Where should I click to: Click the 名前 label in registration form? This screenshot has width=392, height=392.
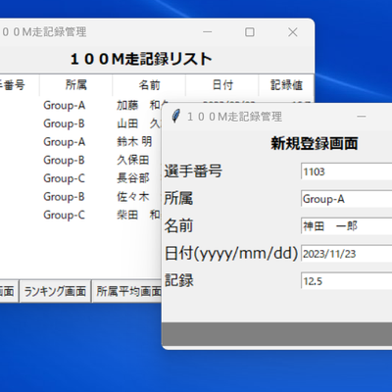coord(178,226)
